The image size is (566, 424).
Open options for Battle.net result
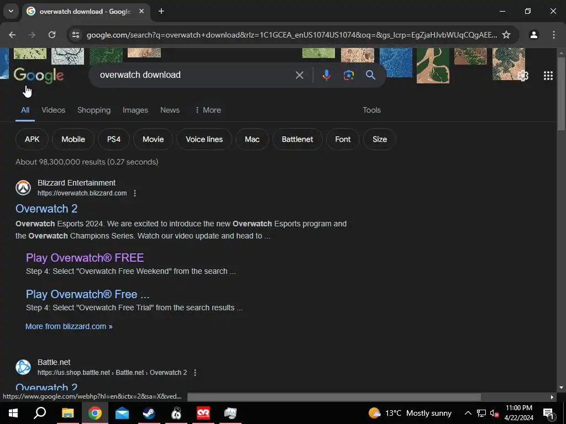[x=195, y=373]
